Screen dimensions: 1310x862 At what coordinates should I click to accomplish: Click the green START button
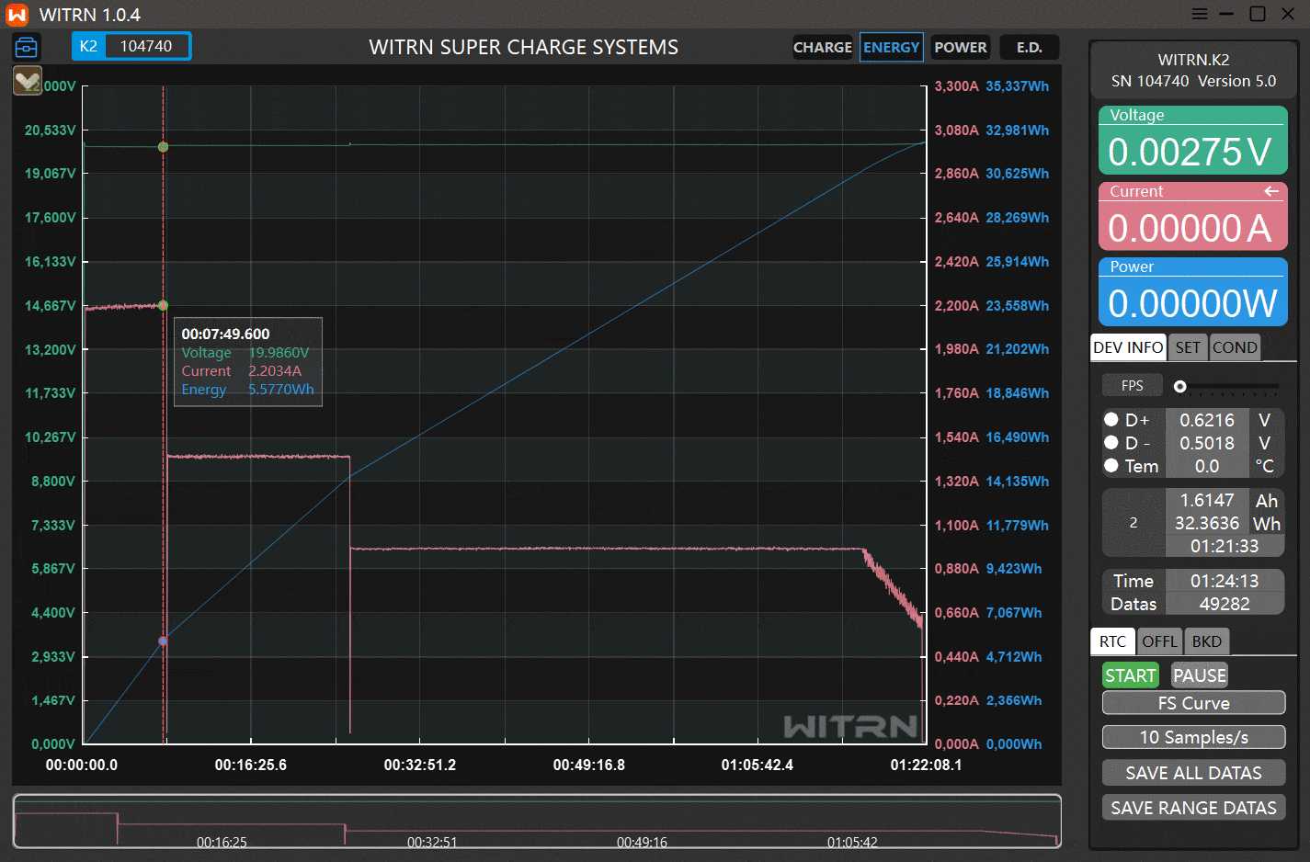[x=1130, y=675]
